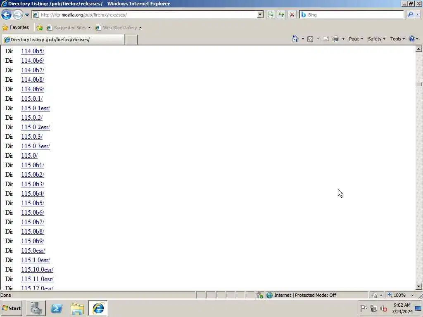Image resolution: width=423 pixels, height=317 pixels.
Task: Open the recent pages dropdown arrow
Action: point(27,15)
